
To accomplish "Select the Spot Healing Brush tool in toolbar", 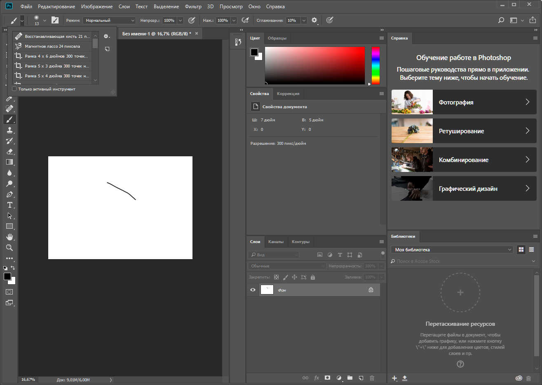I will click(9, 109).
